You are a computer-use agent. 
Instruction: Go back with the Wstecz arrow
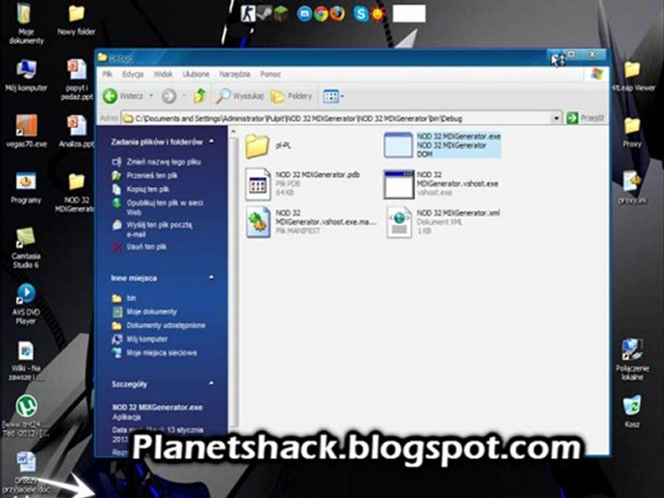123,96
